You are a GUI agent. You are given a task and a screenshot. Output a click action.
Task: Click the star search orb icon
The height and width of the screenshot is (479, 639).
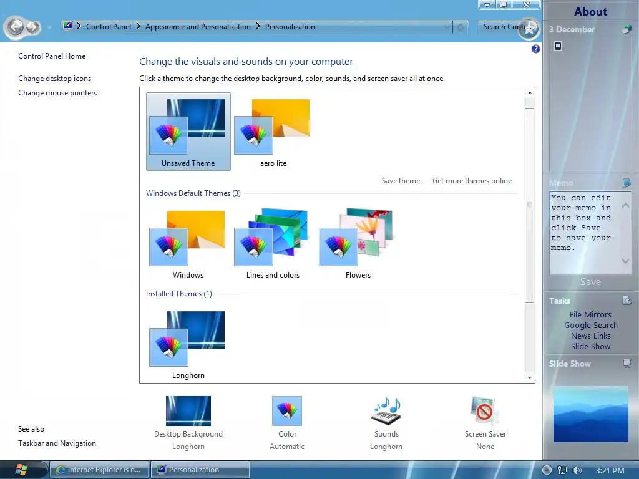click(x=529, y=29)
